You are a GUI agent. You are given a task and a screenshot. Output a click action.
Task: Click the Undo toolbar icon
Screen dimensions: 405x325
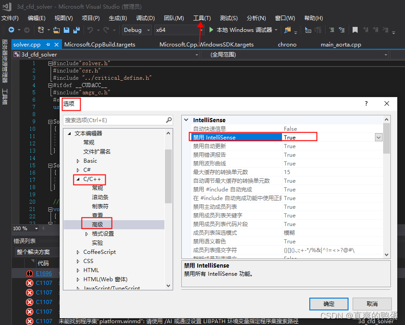[90, 30]
